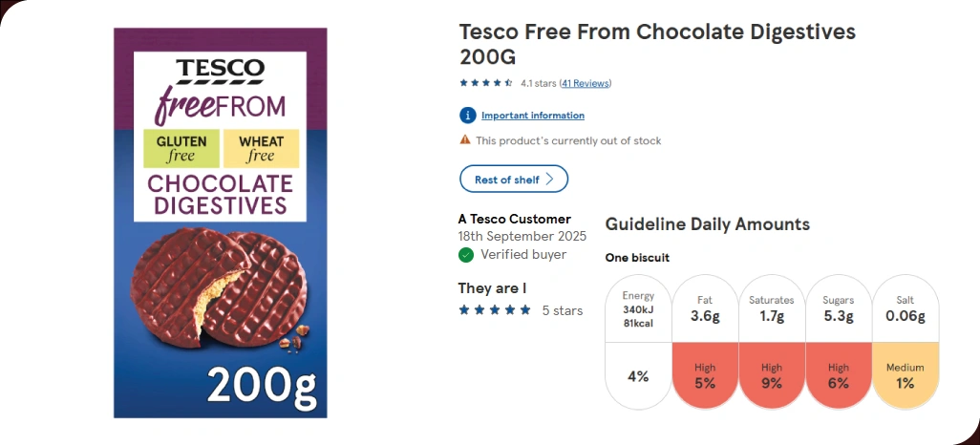
Task: Click the five-star review rating stars
Action: [495, 310]
